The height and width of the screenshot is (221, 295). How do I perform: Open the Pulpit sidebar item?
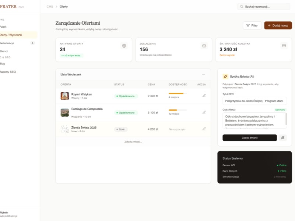click(4, 27)
